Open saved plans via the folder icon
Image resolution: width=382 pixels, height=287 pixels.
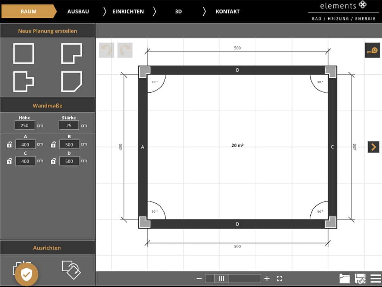pos(345,278)
